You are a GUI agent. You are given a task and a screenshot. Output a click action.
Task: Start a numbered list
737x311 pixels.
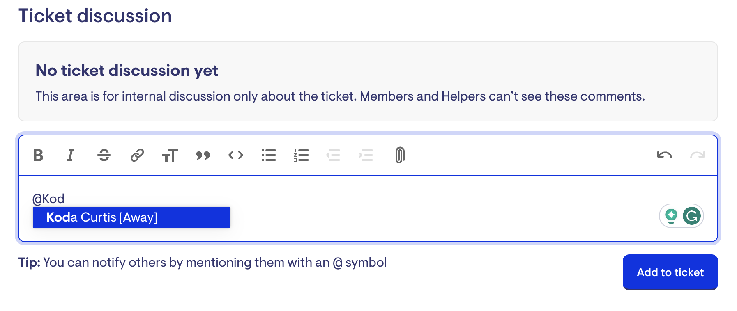coord(302,155)
